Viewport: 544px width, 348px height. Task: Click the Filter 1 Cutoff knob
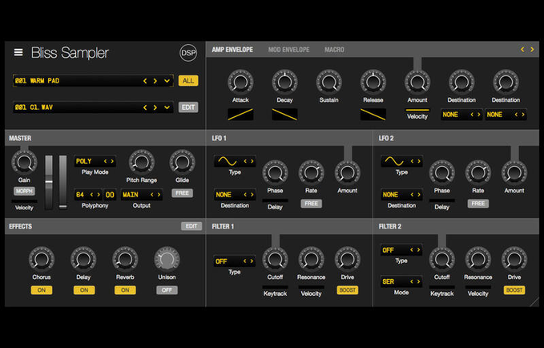(275, 260)
